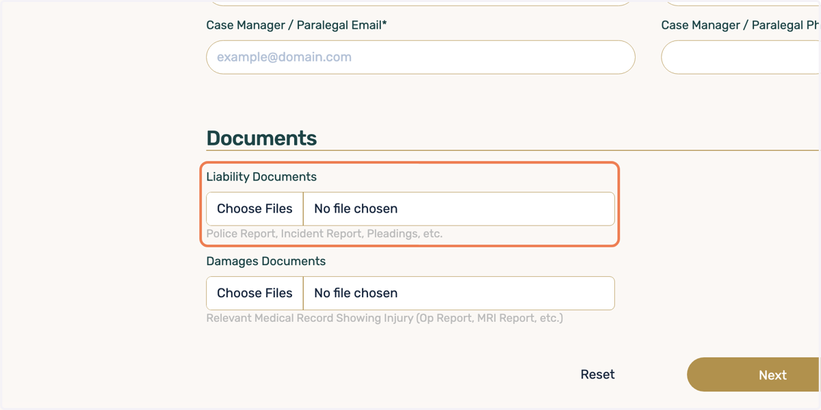Click 'Relevant Medical Record Showing Injury' hint
The image size is (821, 410).
[385, 318]
